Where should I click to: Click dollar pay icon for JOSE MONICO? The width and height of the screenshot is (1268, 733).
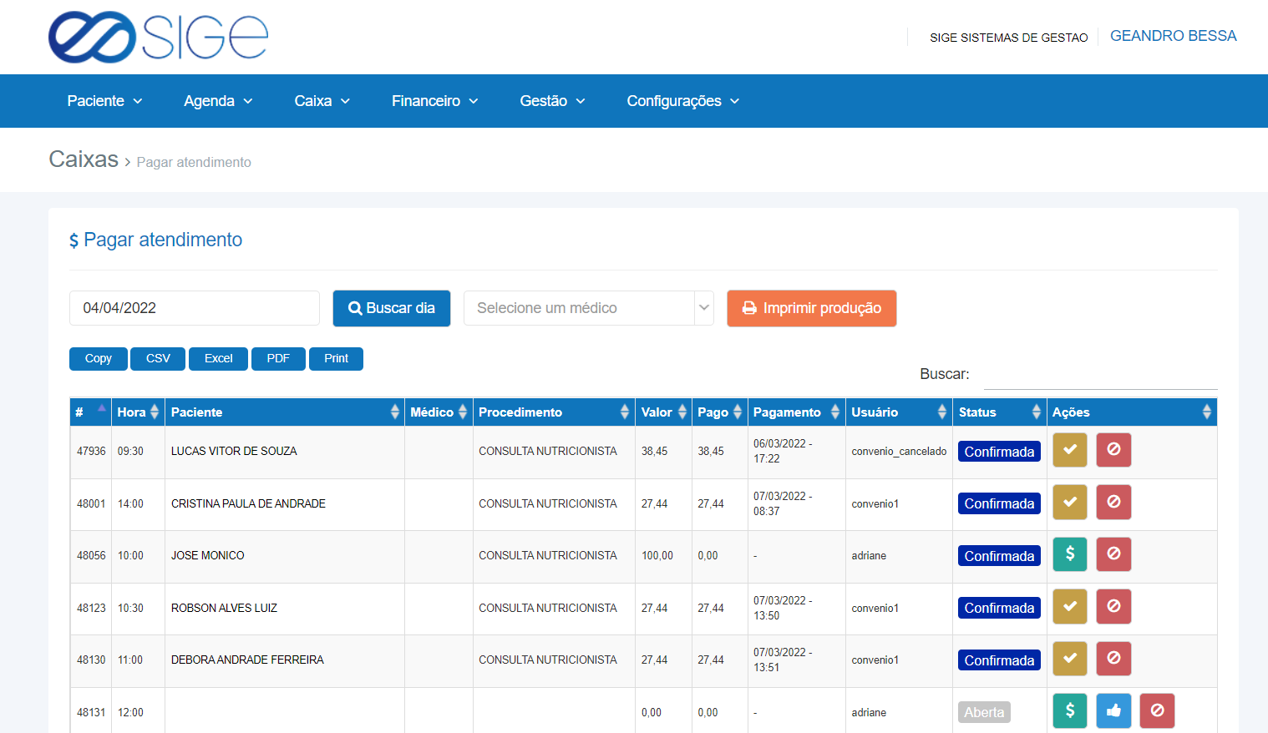tap(1069, 554)
